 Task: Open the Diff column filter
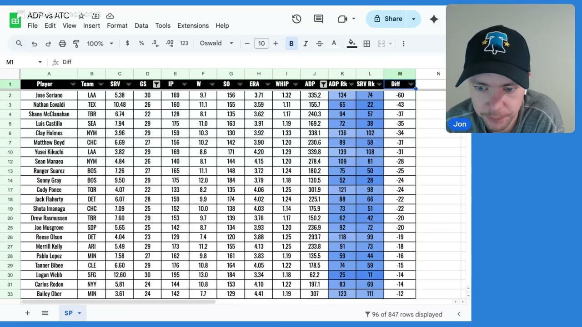click(x=411, y=84)
